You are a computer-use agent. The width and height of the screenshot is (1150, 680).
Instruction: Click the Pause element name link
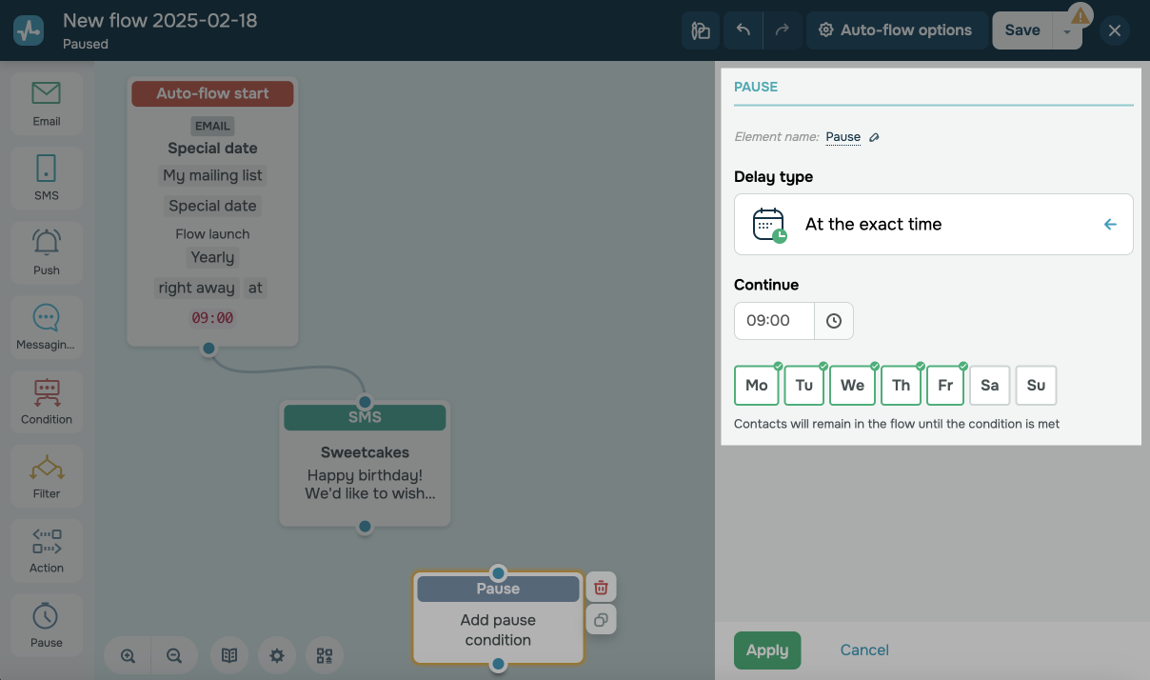click(x=843, y=137)
